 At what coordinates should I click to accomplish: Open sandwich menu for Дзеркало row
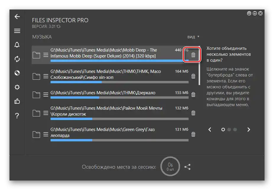(46, 95)
